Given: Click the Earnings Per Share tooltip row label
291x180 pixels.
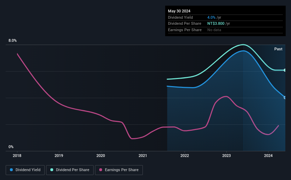Looking at the screenshot, I should pyautogui.click(x=185, y=30).
